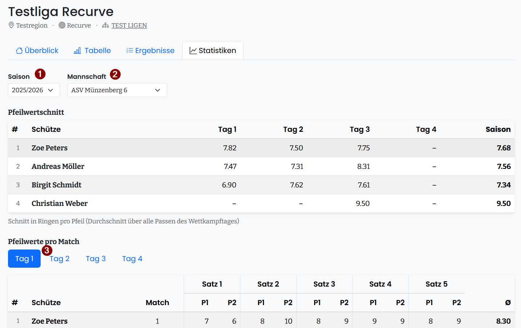Open the Mannschaft ASV Münzenberg 6 dropdown
Image resolution: width=521 pixels, height=328 pixels.
coord(117,90)
